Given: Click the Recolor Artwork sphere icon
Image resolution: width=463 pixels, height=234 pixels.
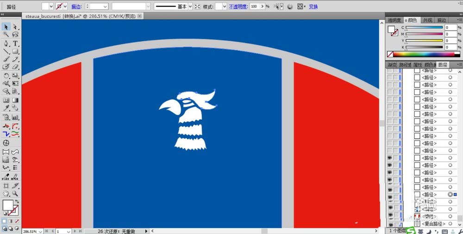Looking at the screenshot, I should [x=290, y=6].
